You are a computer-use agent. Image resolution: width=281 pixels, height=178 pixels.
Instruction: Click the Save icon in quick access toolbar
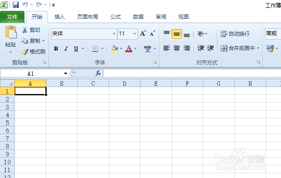[x=16, y=5]
